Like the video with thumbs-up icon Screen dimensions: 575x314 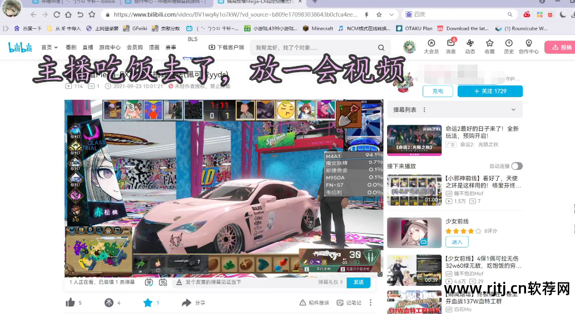click(70, 303)
